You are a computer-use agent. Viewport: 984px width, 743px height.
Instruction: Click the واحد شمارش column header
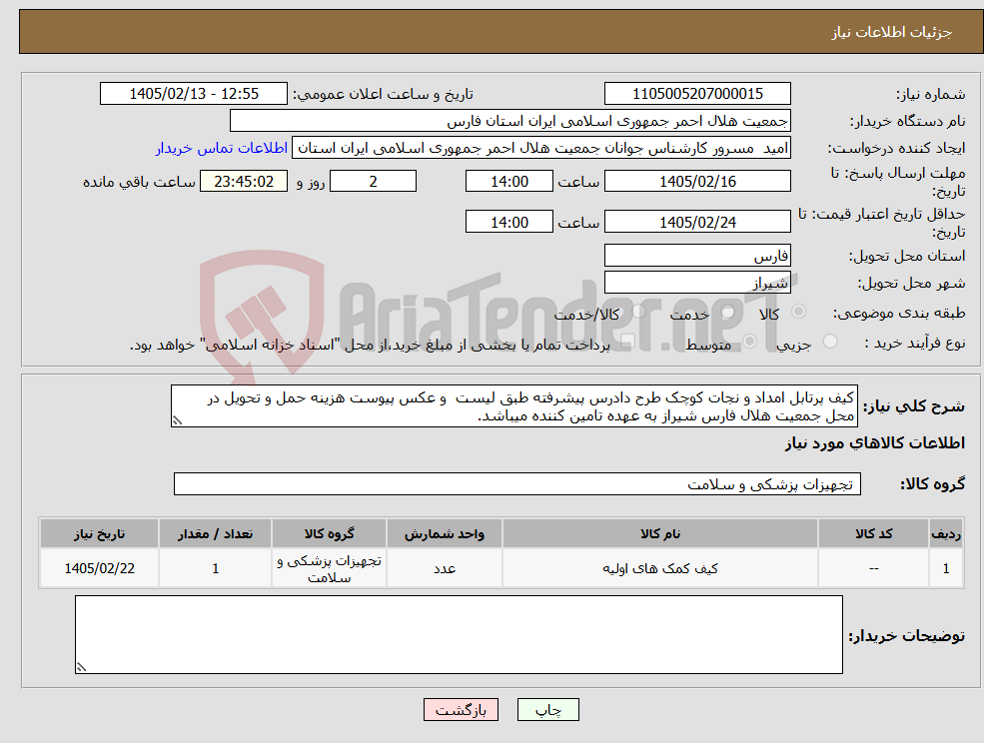[x=445, y=533]
